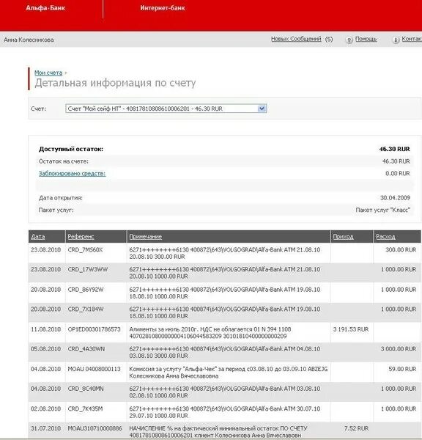Screen dimensions: 422x440
Task: Click the date 02.08.2010 cell
Action: point(45,409)
